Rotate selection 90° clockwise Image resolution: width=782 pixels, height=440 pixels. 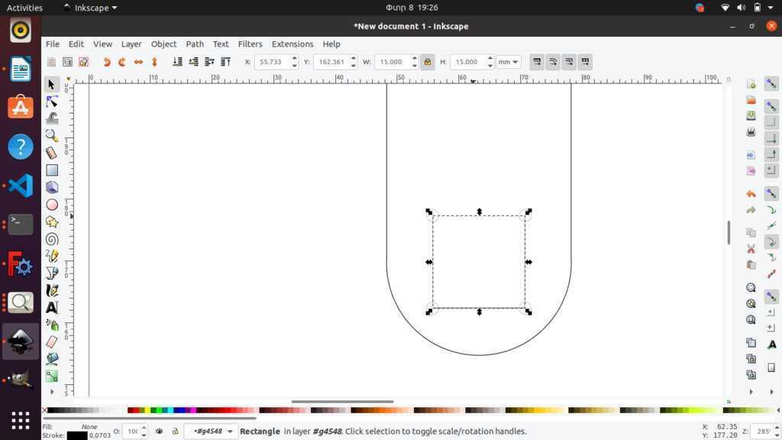[122, 62]
